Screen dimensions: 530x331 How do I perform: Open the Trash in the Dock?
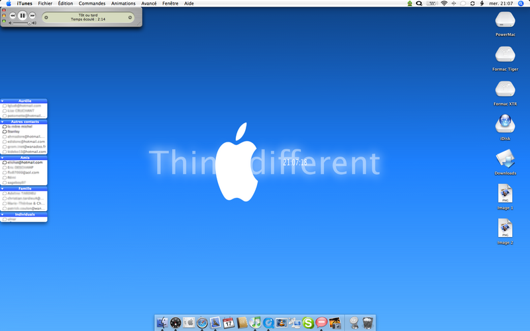tap(368, 323)
